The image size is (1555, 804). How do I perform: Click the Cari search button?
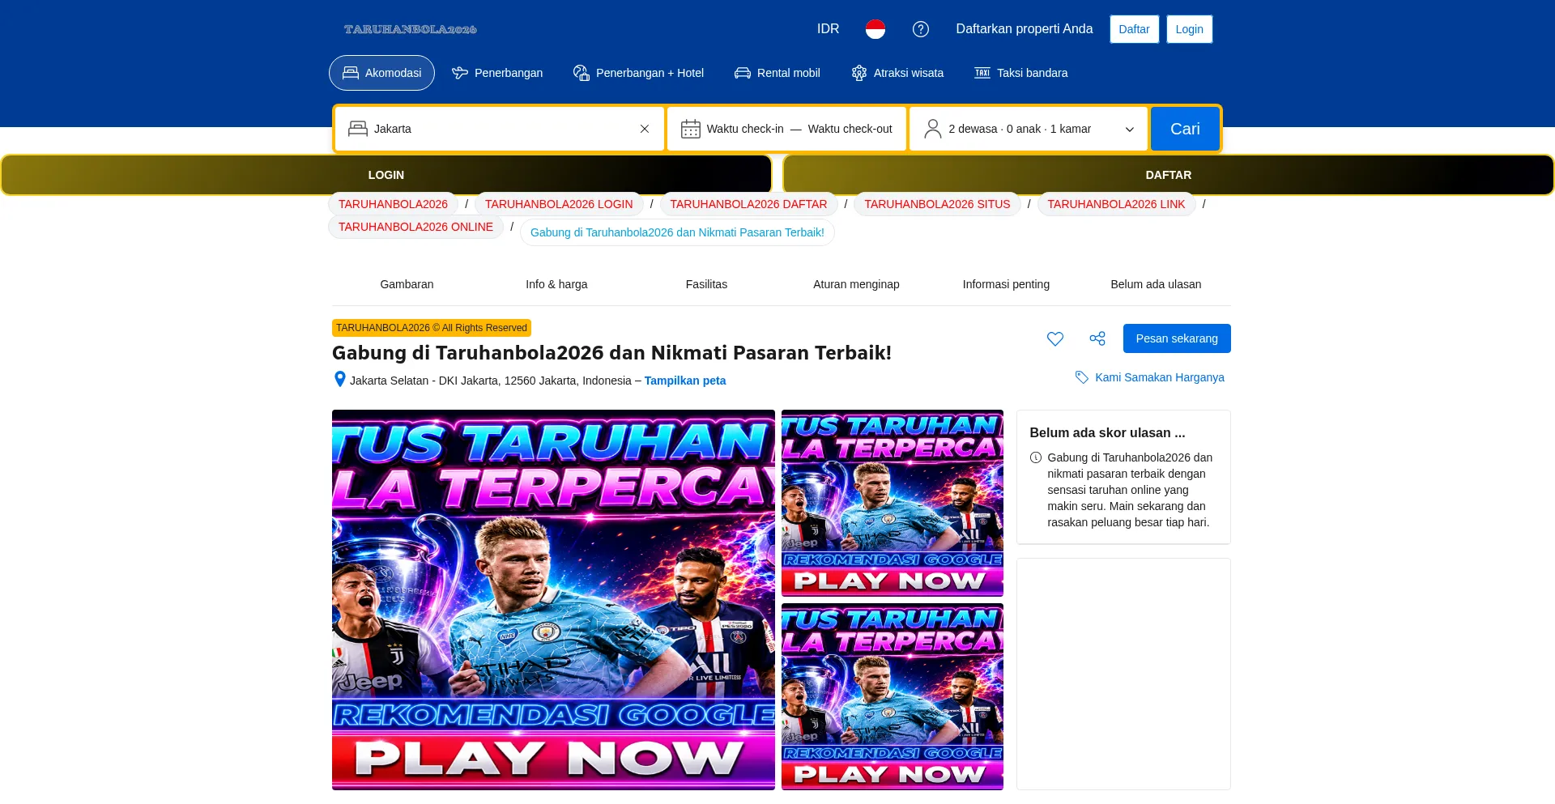coord(1185,129)
